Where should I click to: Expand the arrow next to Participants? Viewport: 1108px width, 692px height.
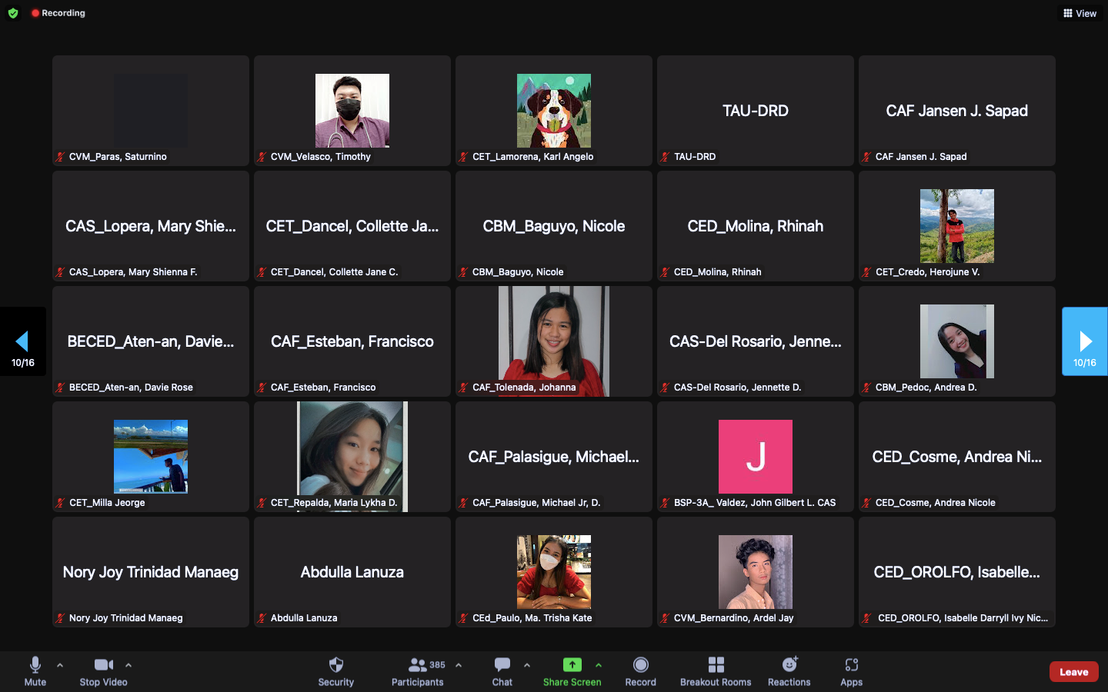point(459,665)
